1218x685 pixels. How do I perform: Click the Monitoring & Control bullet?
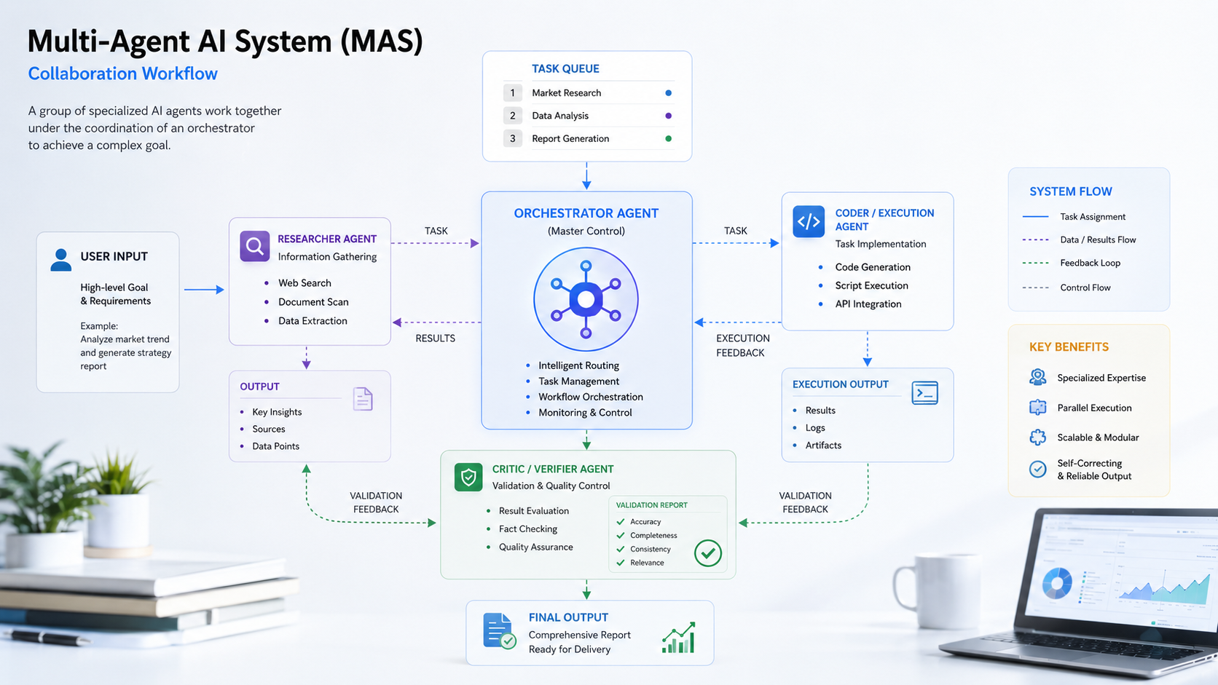[x=579, y=413]
